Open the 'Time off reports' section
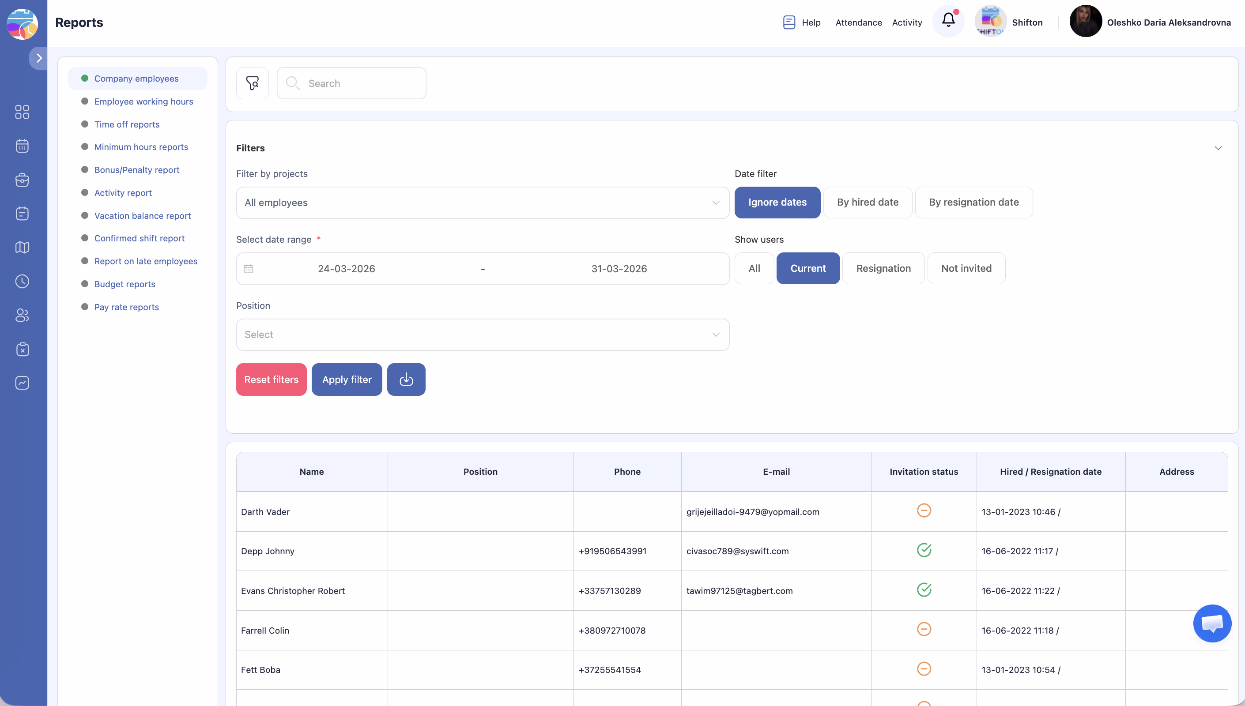The image size is (1245, 706). click(127, 124)
